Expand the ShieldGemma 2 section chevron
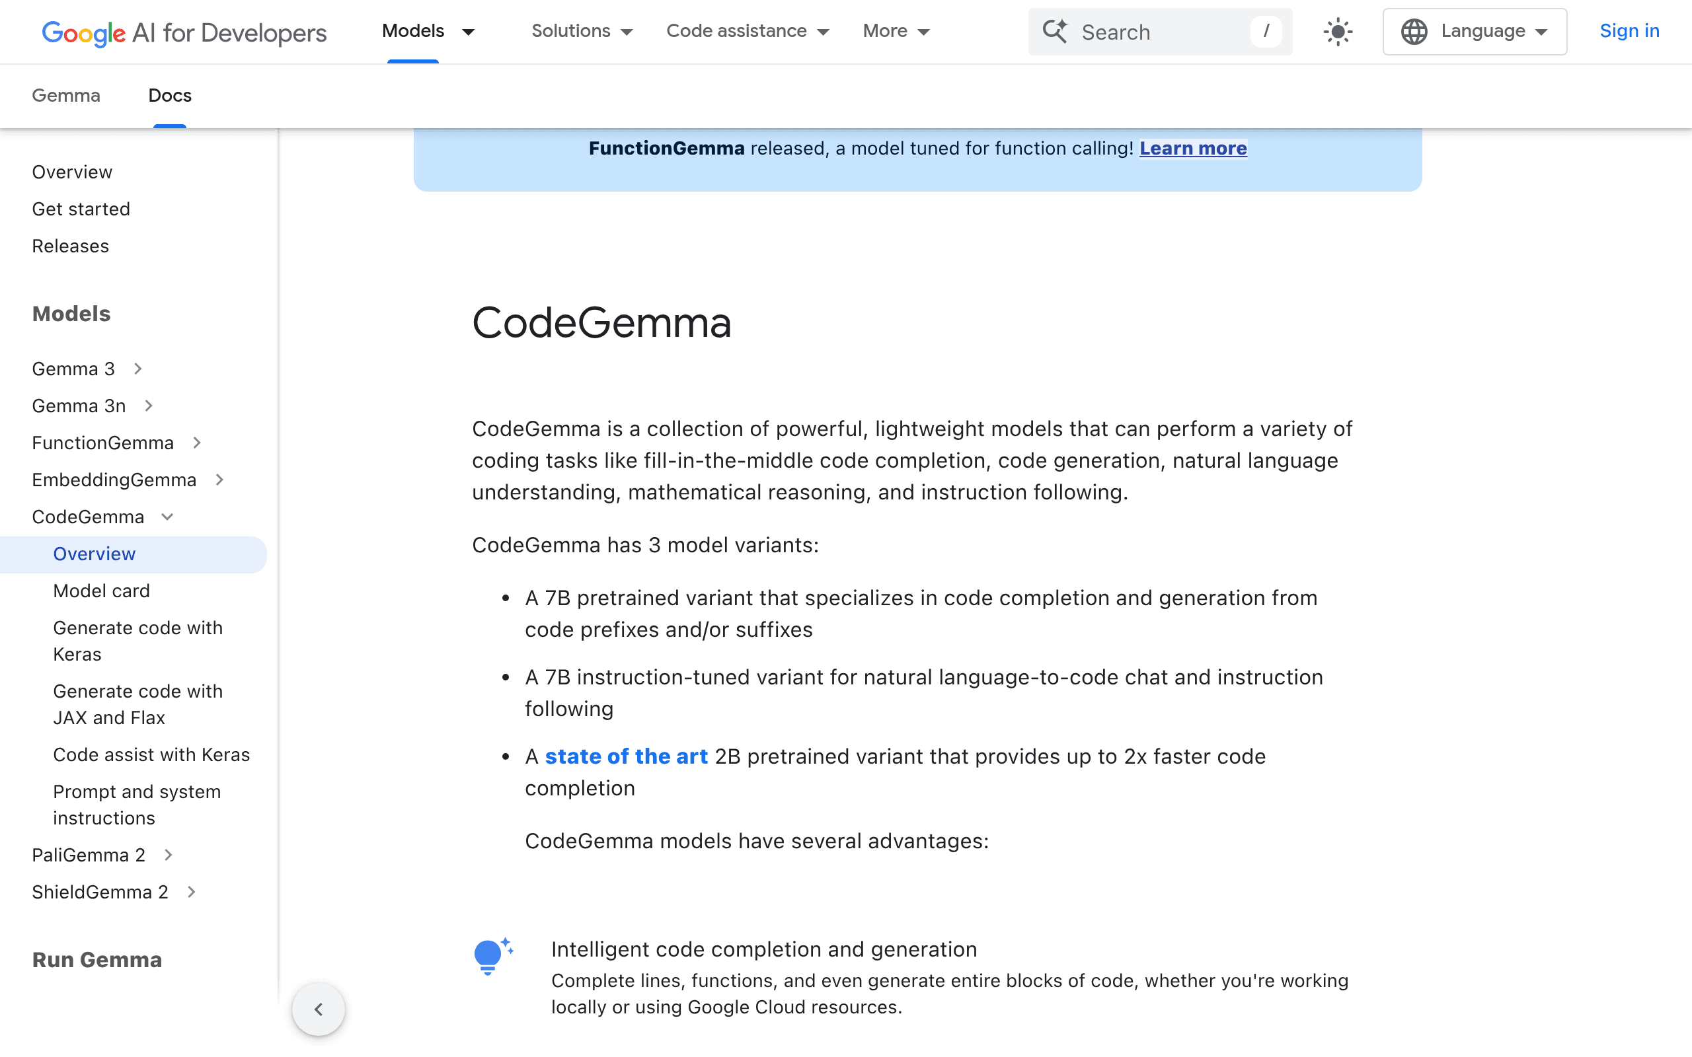This screenshot has height=1057, width=1692. pyautogui.click(x=192, y=892)
